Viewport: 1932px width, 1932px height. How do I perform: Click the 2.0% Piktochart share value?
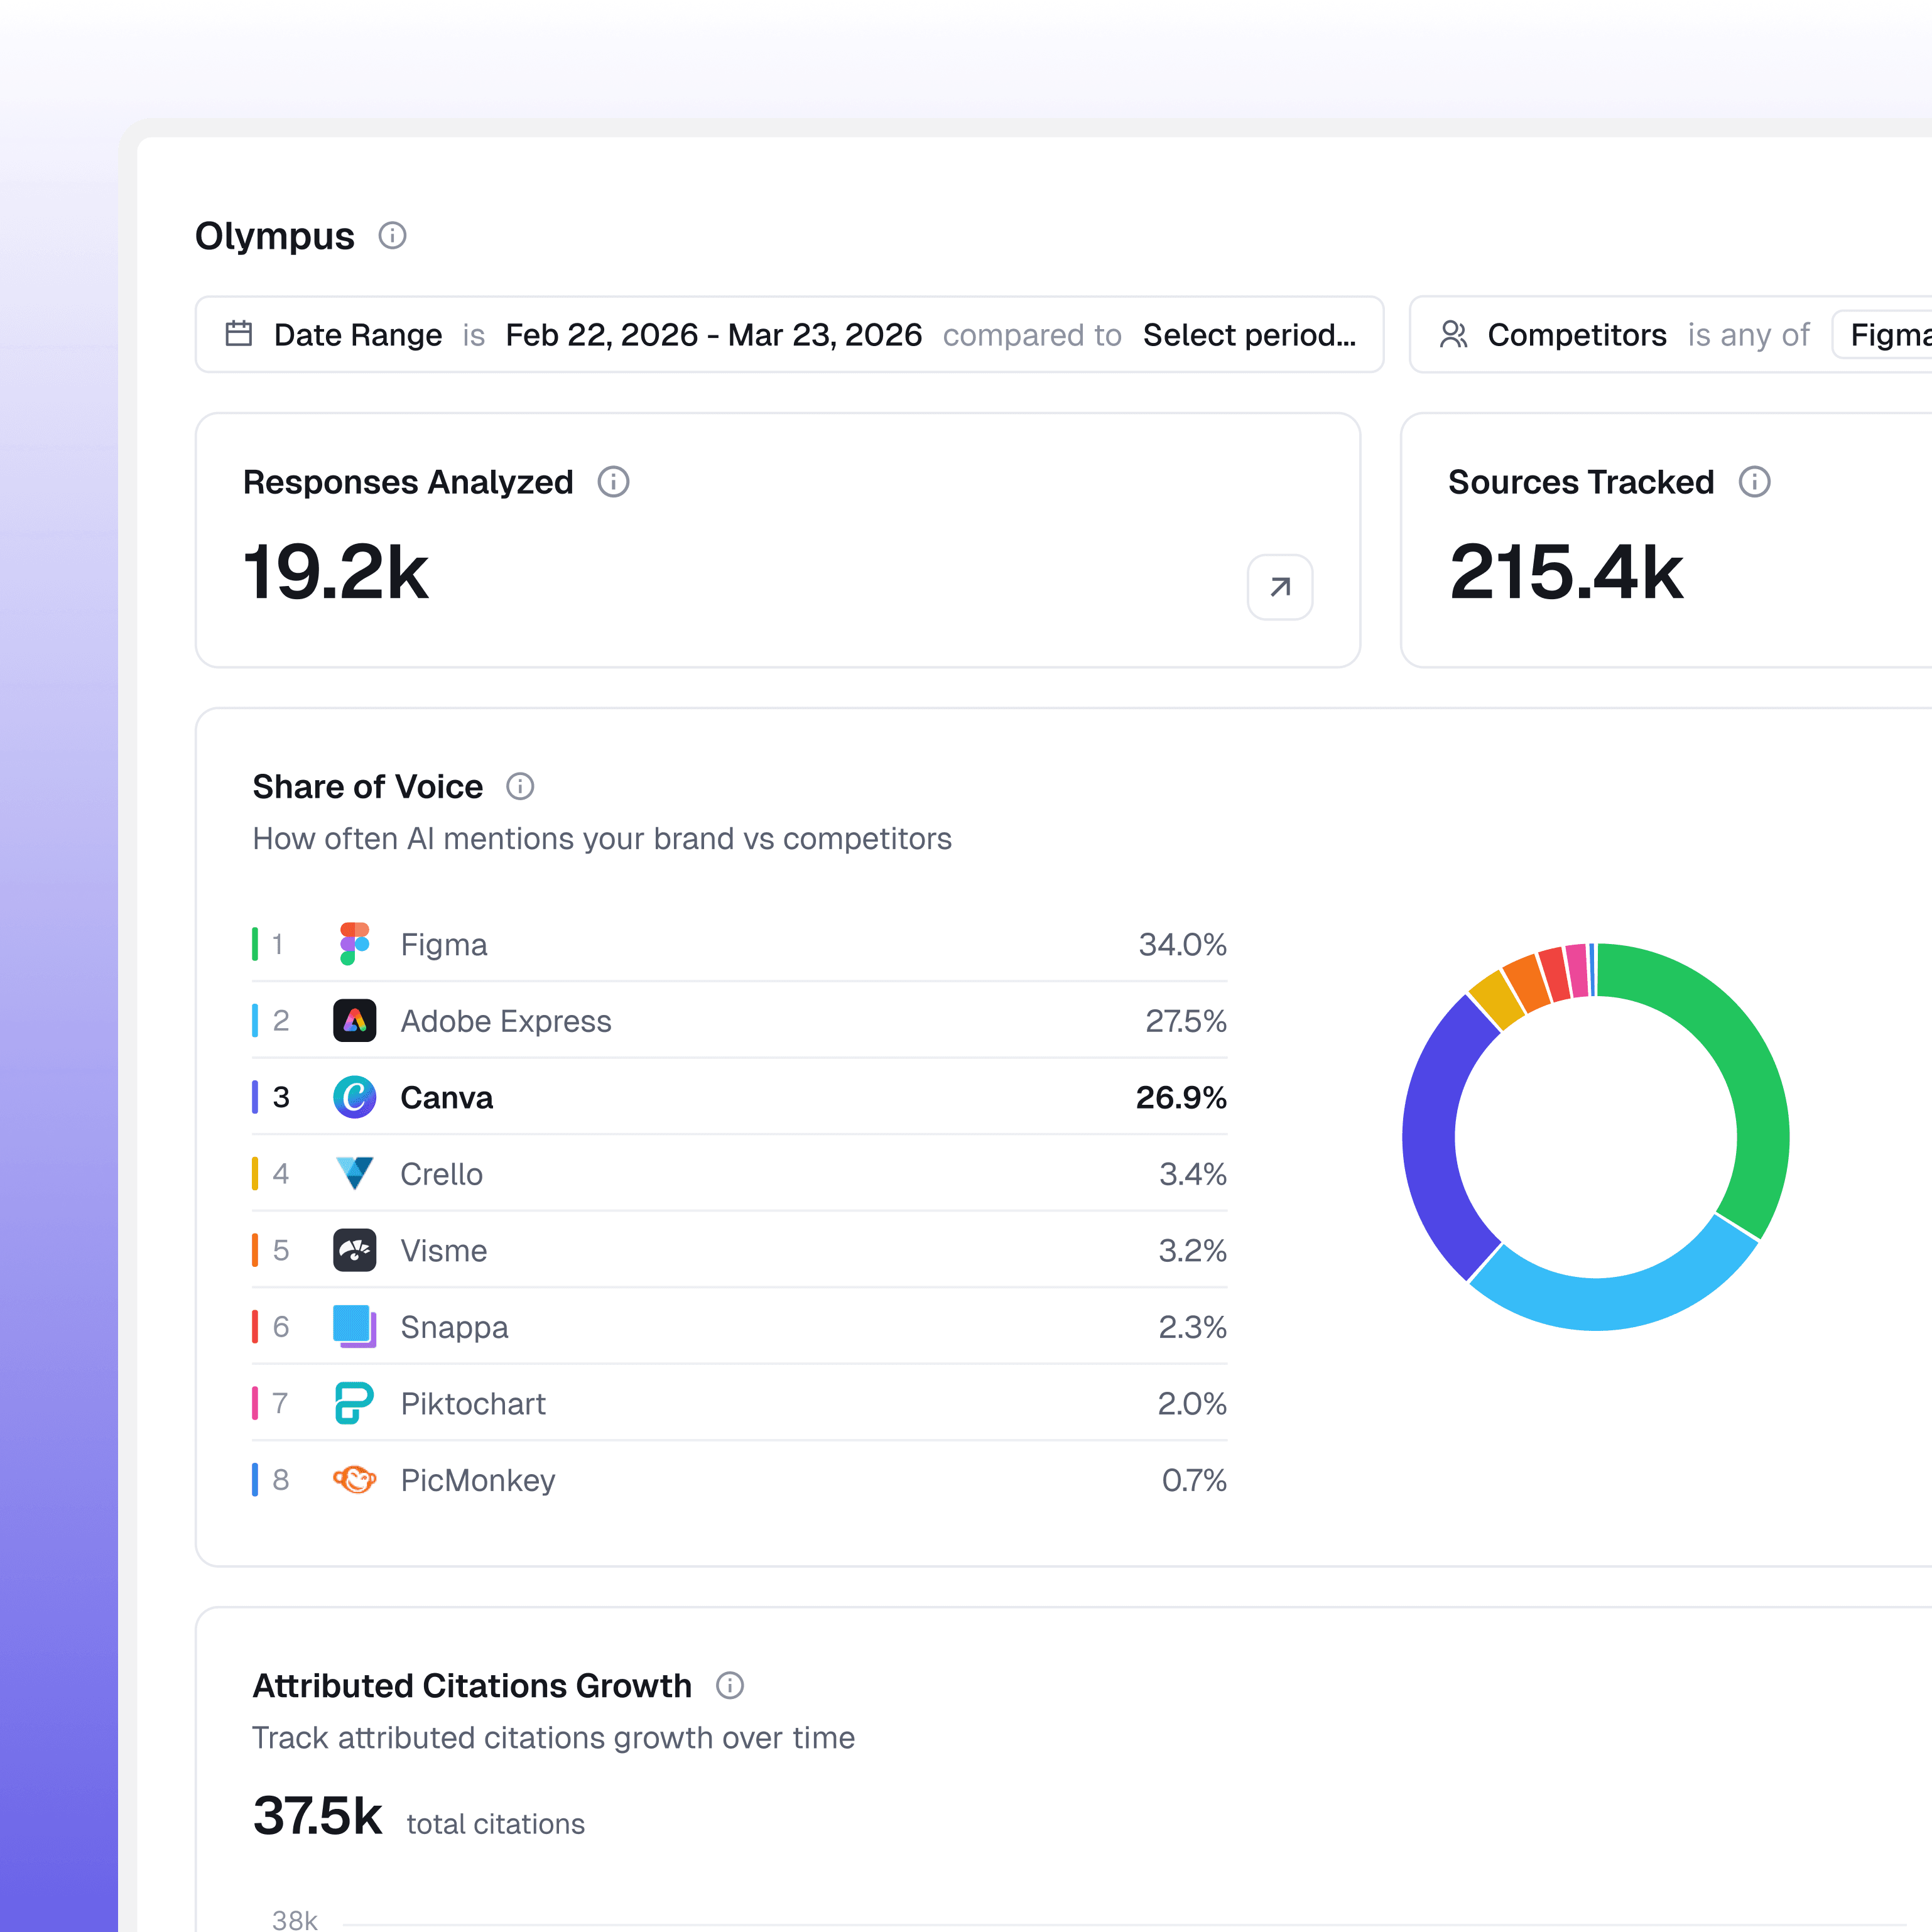point(1193,1404)
